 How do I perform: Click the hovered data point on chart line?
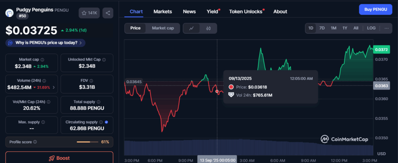[x=217, y=91]
